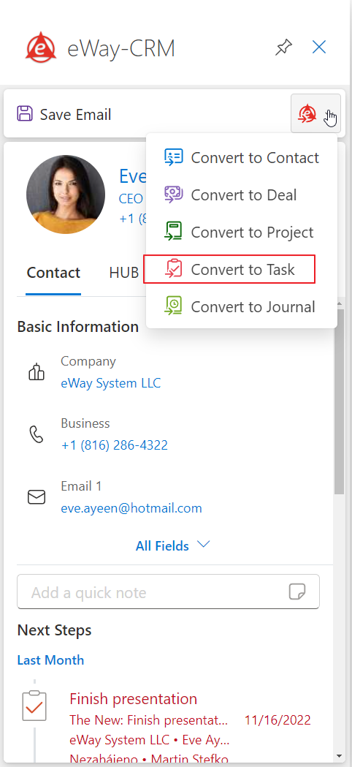Image resolution: width=352 pixels, height=767 pixels.
Task: Expand All Fields
Action: tap(173, 545)
